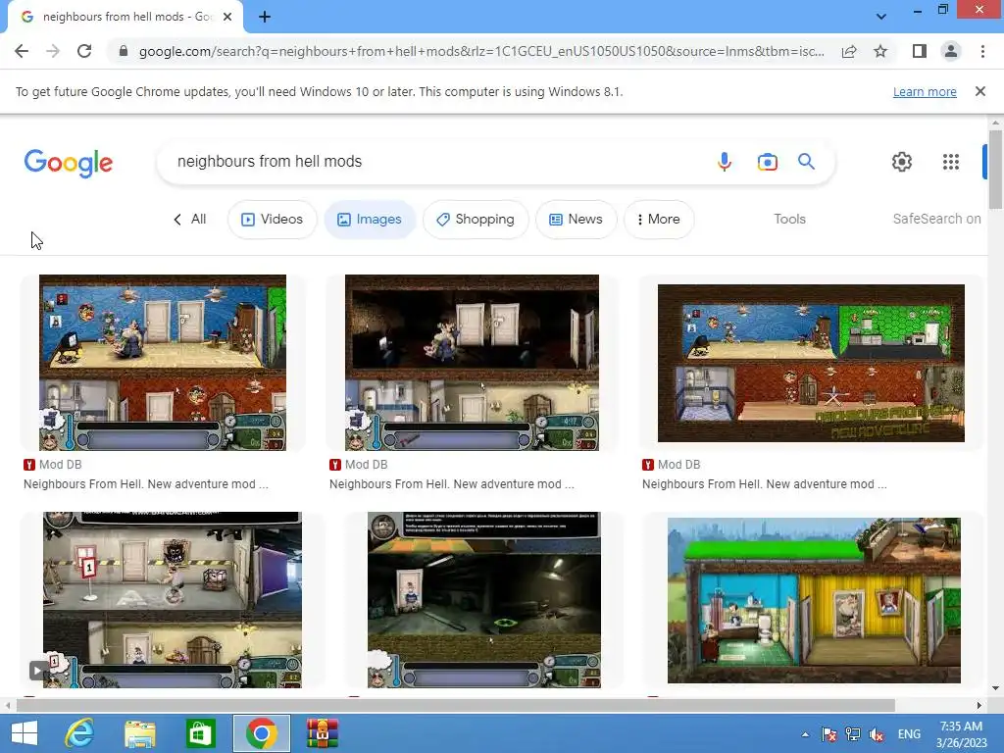Click the horizontal scrollbar at bottom

tap(455, 706)
